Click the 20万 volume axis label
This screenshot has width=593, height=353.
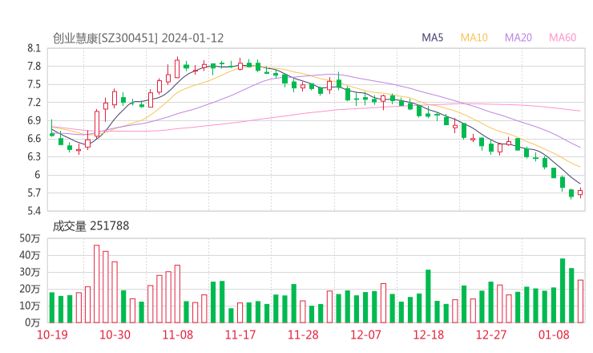[30, 289]
